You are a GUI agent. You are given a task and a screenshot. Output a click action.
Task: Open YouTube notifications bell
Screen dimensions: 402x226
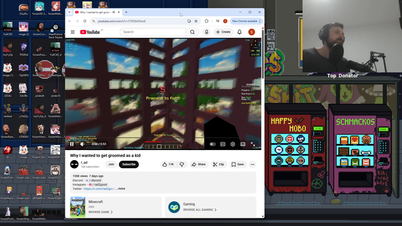[239, 32]
